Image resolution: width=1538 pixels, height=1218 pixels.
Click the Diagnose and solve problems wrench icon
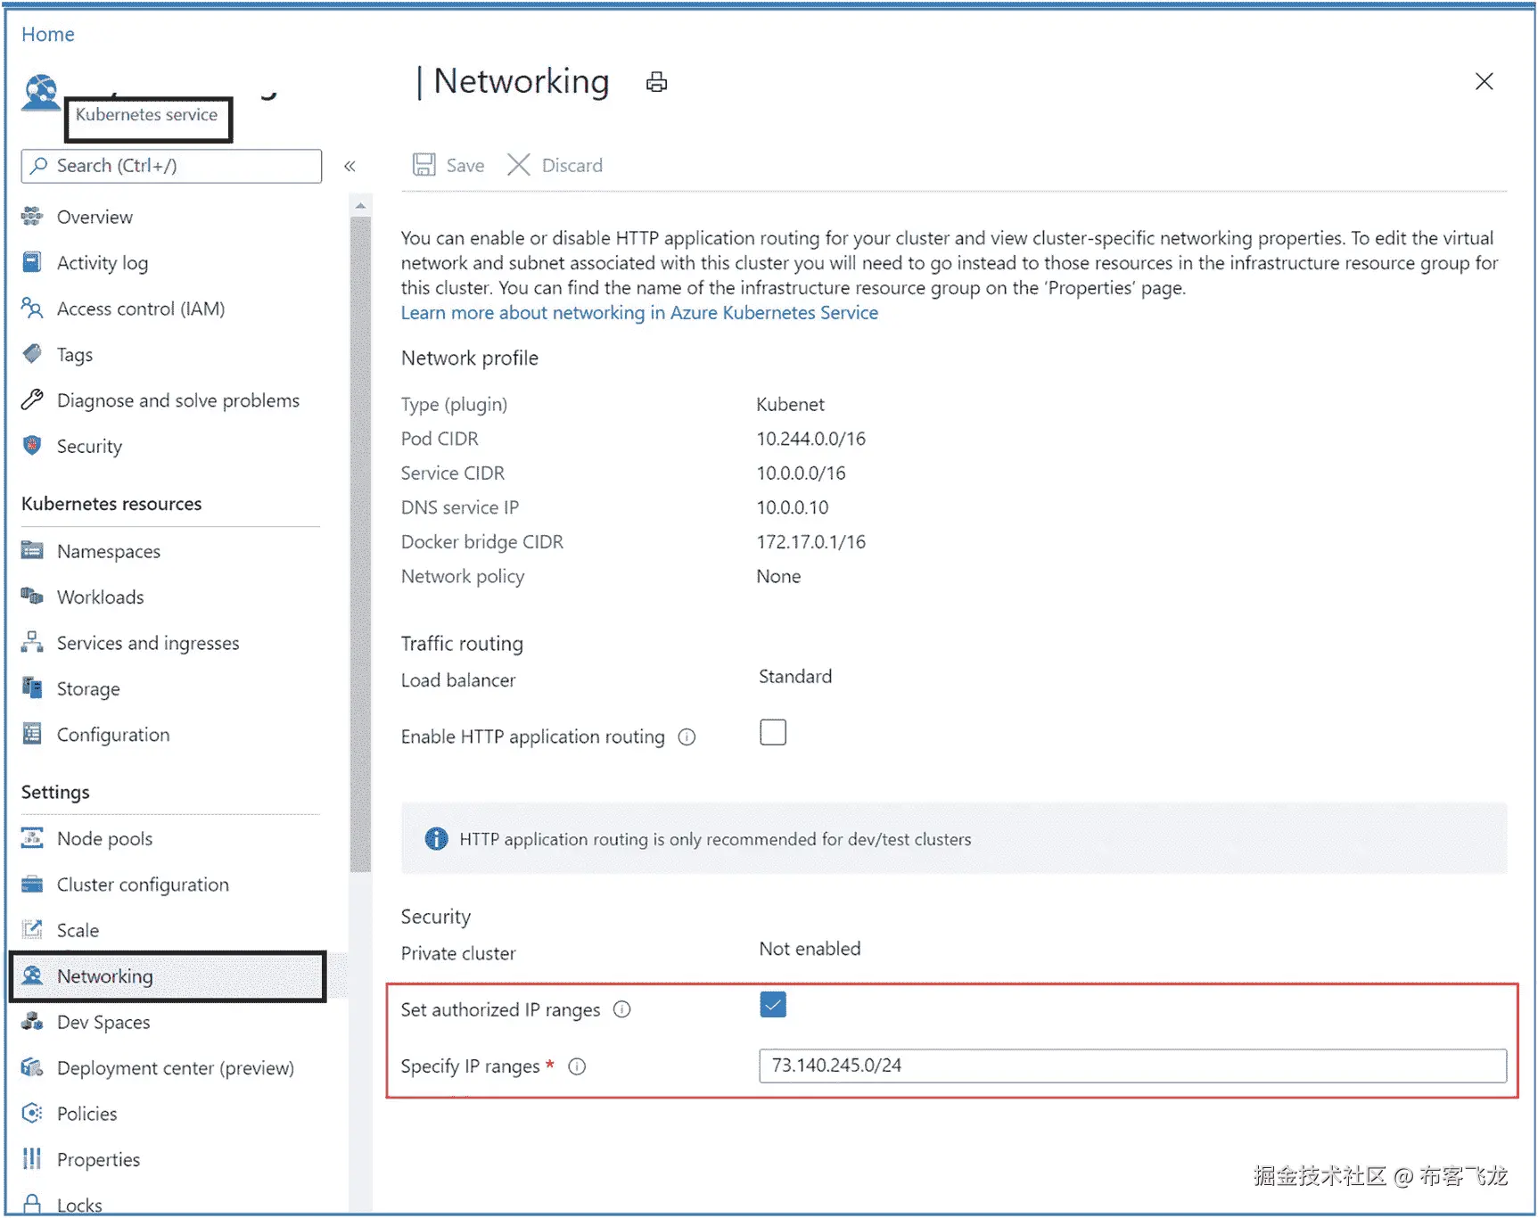pyautogui.click(x=32, y=399)
